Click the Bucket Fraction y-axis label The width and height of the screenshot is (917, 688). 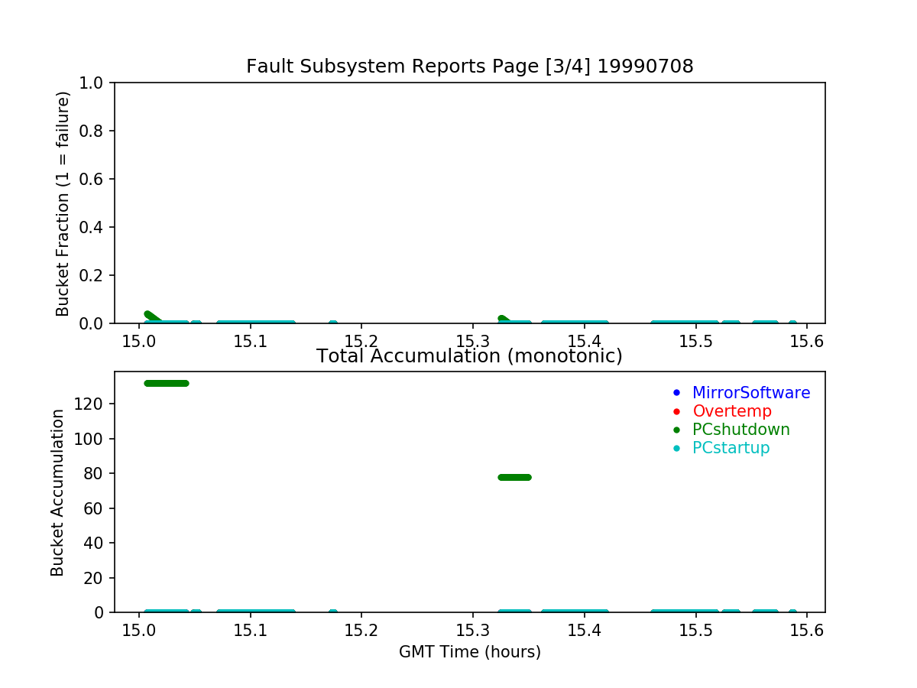pyautogui.click(x=63, y=203)
